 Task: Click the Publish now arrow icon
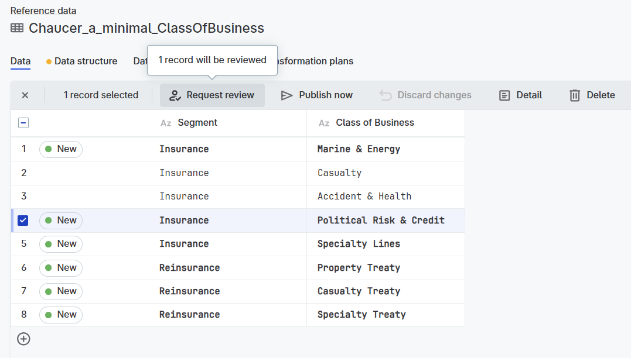click(x=286, y=95)
